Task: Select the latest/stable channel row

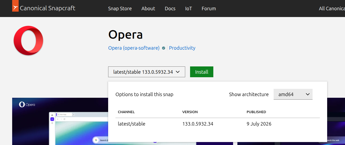Action: point(218,124)
